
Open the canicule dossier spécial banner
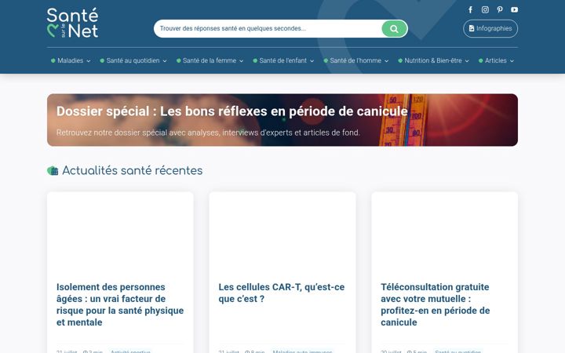[282, 120]
